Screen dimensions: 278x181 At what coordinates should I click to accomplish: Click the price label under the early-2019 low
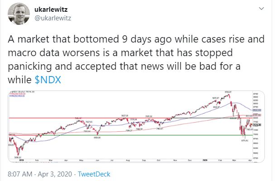tap(18, 157)
